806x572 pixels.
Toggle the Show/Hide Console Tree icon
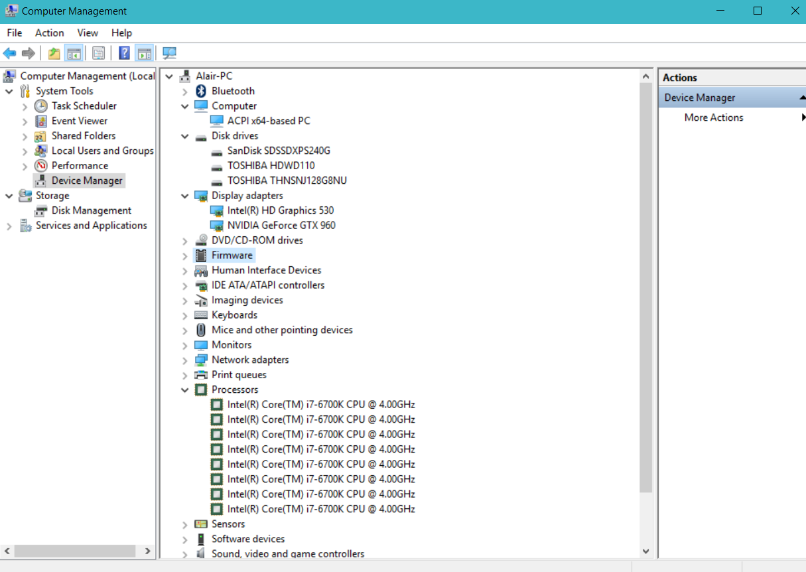pos(74,53)
